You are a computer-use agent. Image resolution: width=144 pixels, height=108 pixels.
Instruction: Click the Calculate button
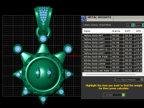(114, 95)
